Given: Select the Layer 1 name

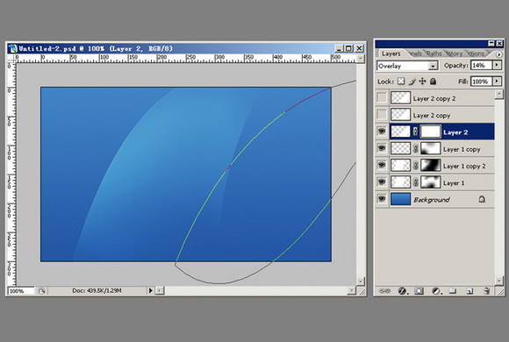Looking at the screenshot, I should coord(454,183).
